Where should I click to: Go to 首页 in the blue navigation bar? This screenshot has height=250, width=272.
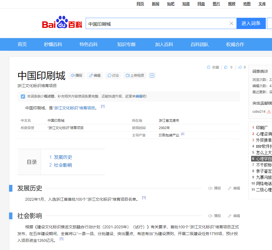[x=22, y=45]
